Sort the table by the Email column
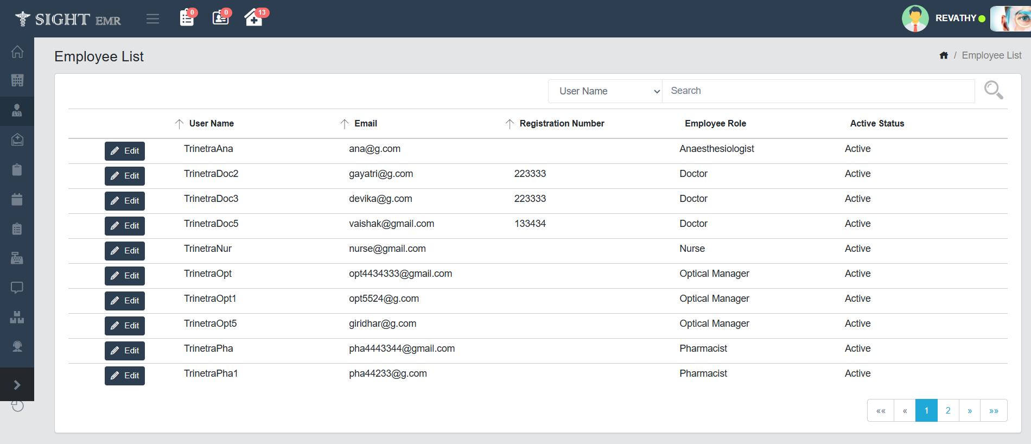The width and height of the screenshot is (1031, 444). [x=365, y=124]
